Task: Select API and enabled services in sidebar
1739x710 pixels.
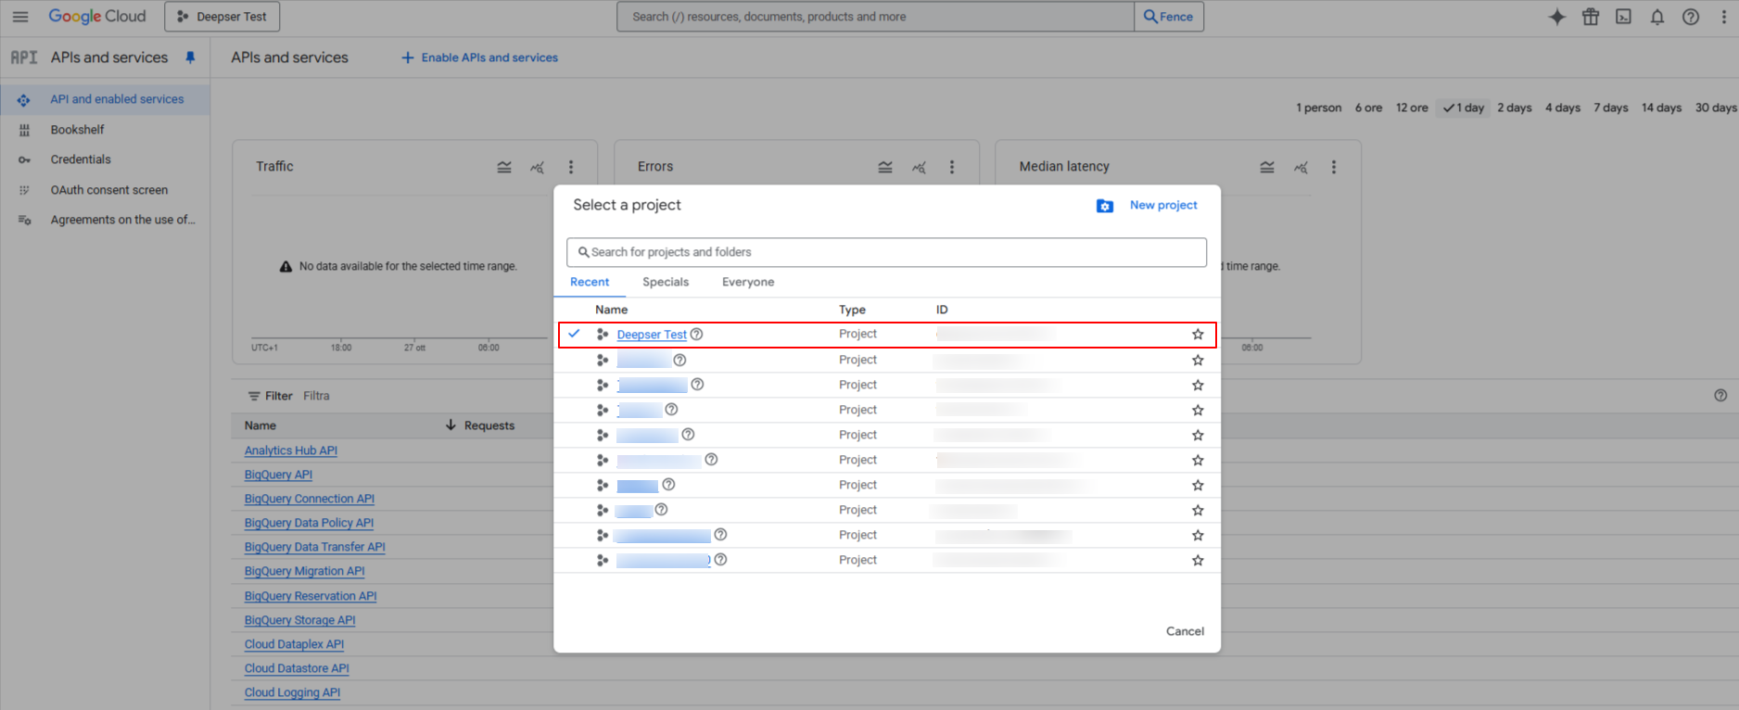Action: (x=105, y=99)
